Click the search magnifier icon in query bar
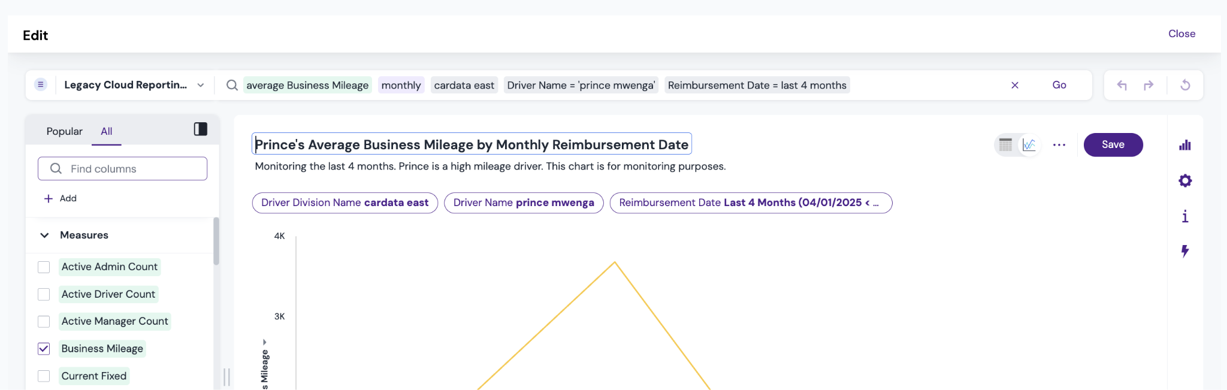The height and width of the screenshot is (390, 1227). pyautogui.click(x=232, y=85)
